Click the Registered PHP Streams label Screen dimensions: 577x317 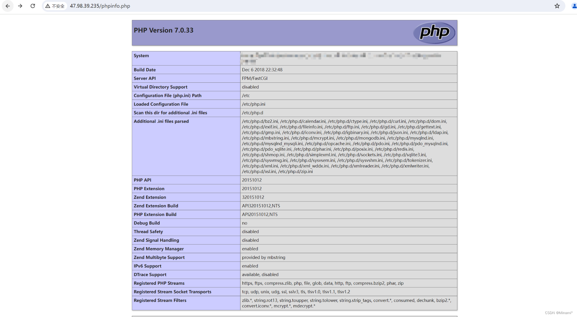click(x=159, y=283)
